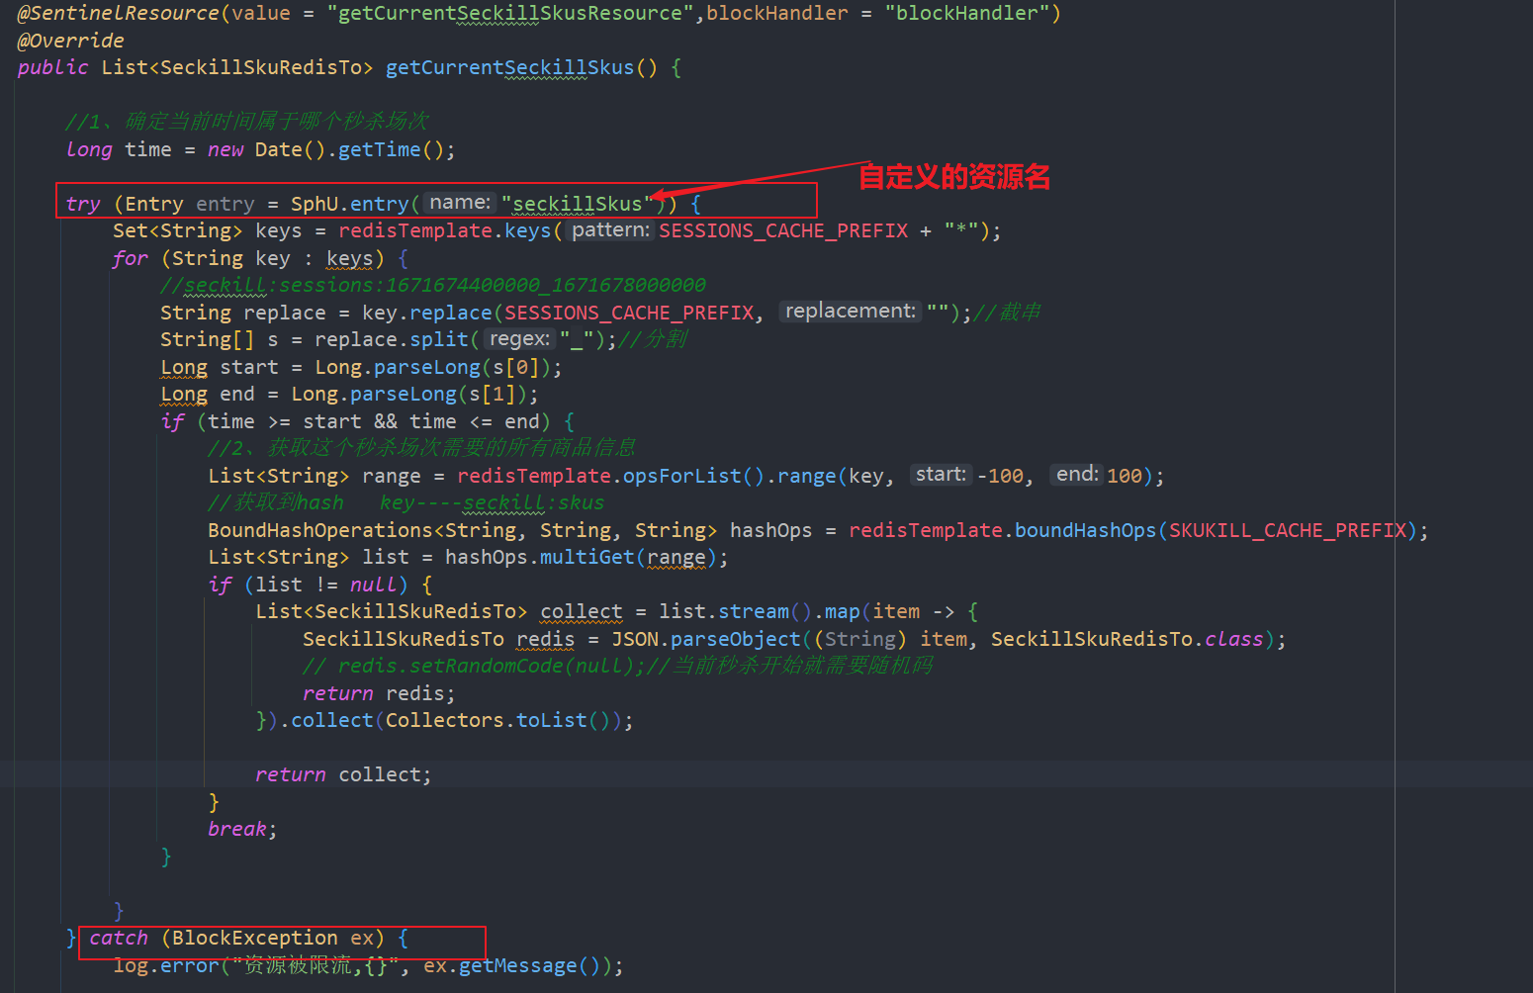Click the //获取到hash key comment
This screenshot has height=993, width=1533.
[406, 502]
